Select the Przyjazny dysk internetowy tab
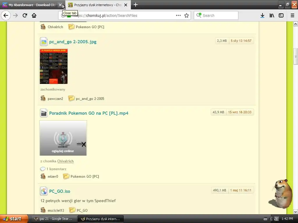This screenshot has height=223, width=298. 98,5
